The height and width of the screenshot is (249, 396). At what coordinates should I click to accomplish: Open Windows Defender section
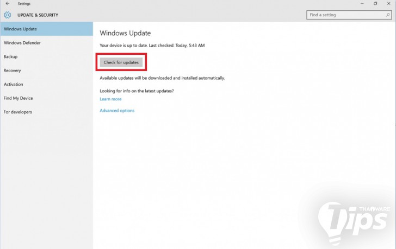click(46, 43)
